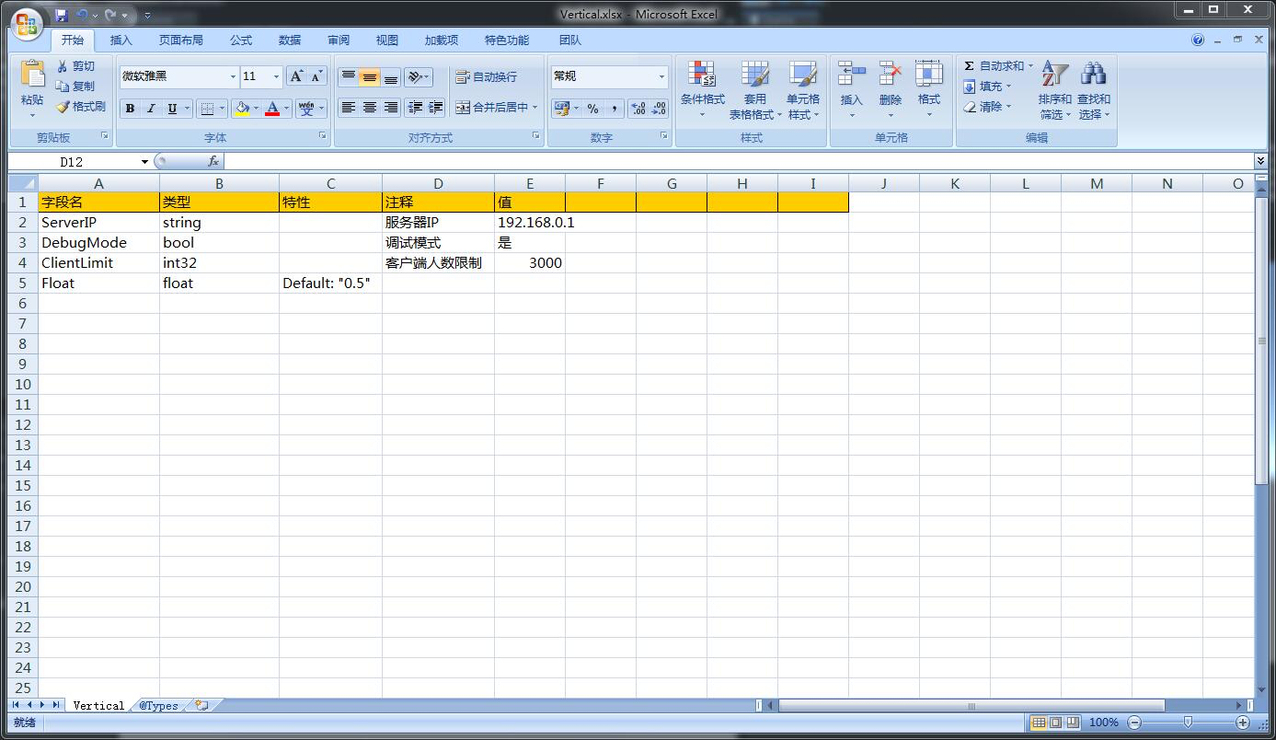Viewport: 1276px width, 740px height.
Task: Decrease indent icon
Action: click(x=415, y=108)
